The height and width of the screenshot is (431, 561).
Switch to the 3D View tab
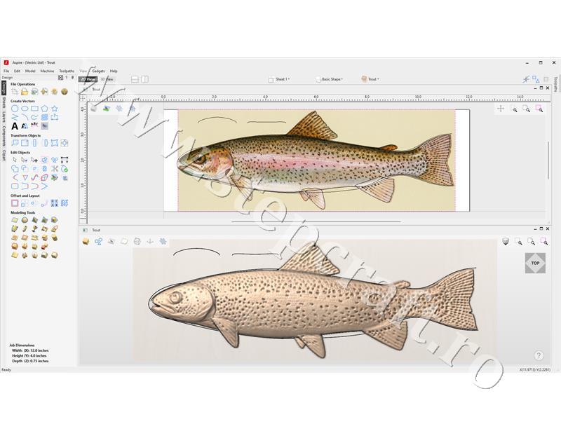coord(107,79)
